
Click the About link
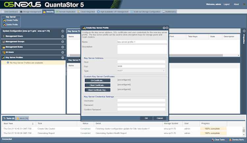pos(236,4)
